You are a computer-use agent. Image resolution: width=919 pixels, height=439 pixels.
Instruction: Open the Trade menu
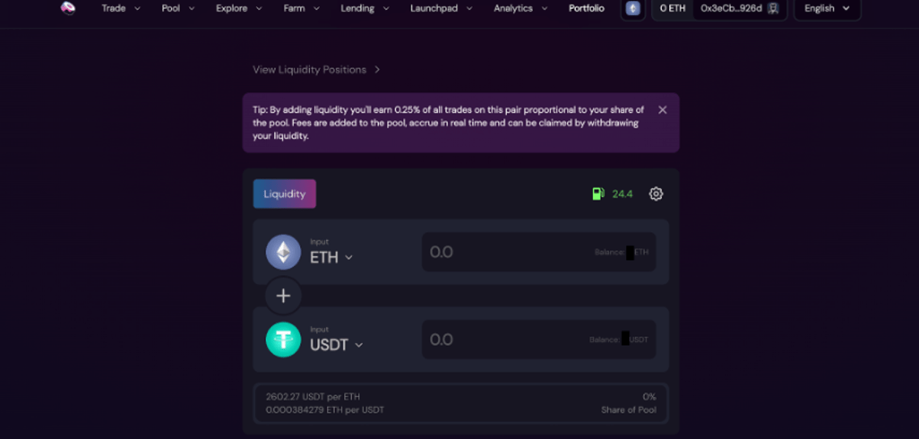121,8
